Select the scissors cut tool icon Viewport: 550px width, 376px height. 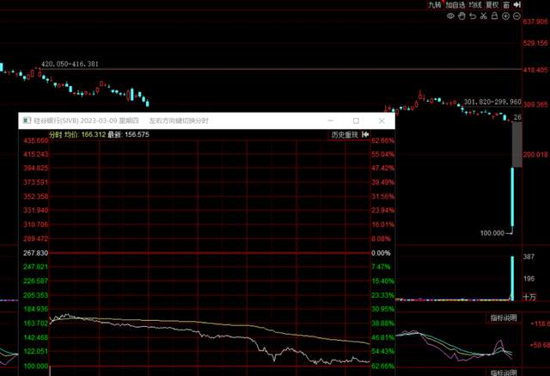tap(483, 15)
